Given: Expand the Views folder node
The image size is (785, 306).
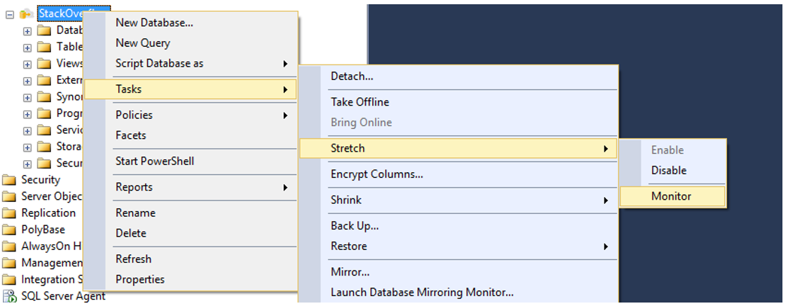Looking at the screenshot, I should [x=27, y=64].
